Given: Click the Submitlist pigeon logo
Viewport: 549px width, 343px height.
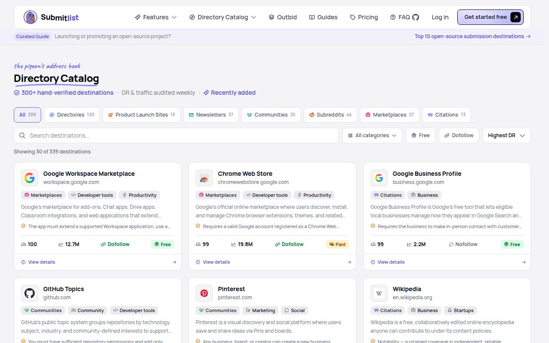Looking at the screenshot, I should [30, 17].
